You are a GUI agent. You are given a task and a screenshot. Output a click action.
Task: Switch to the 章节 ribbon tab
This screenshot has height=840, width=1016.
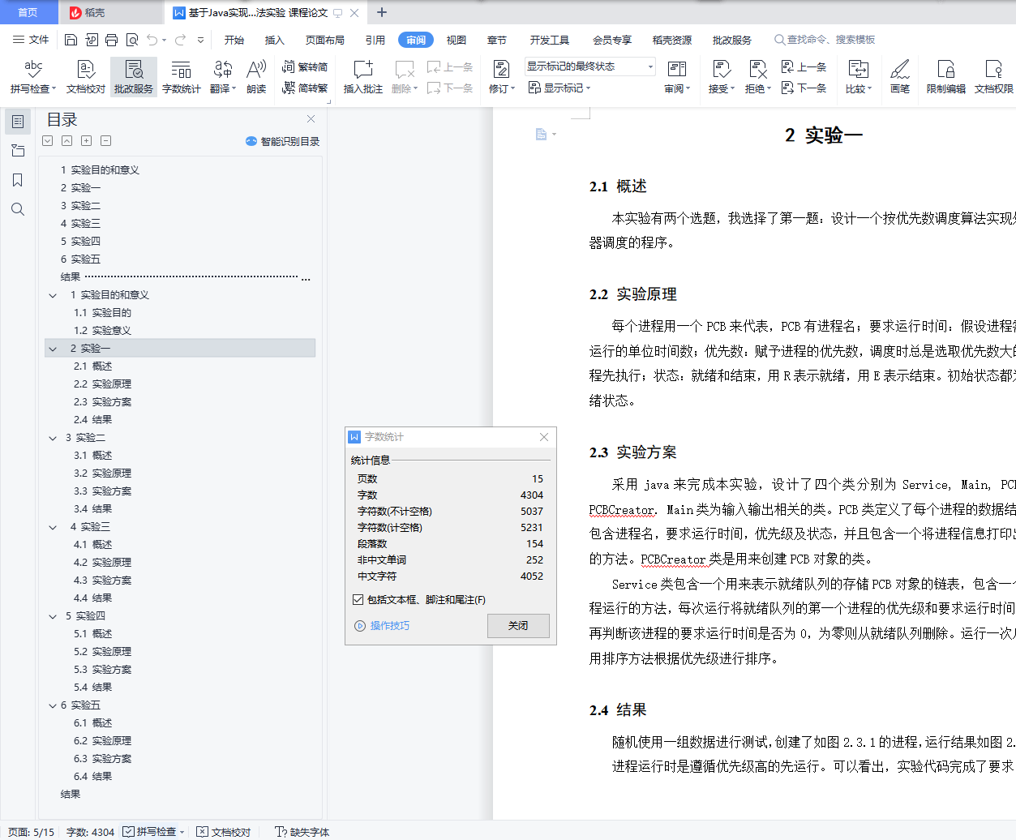pyautogui.click(x=497, y=40)
